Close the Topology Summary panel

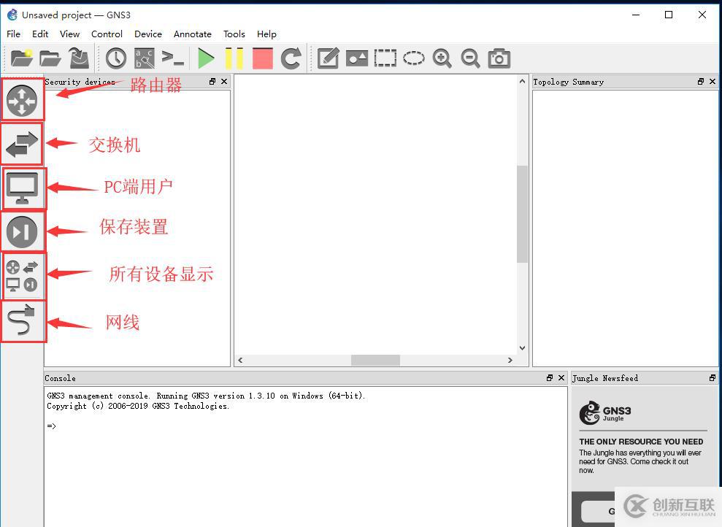tap(713, 82)
